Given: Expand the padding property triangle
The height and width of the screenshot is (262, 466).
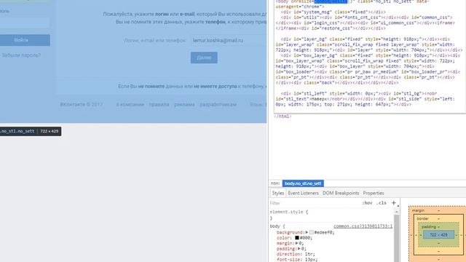Looking at the screenshot, I should (x=299, y=249).
